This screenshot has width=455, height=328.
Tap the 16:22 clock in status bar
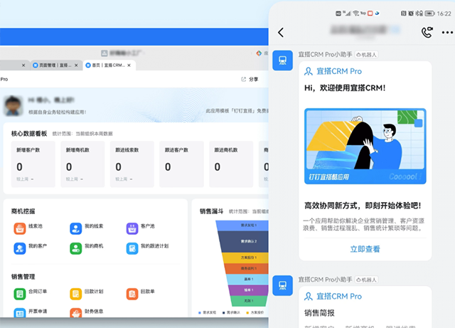coord(444,14)
